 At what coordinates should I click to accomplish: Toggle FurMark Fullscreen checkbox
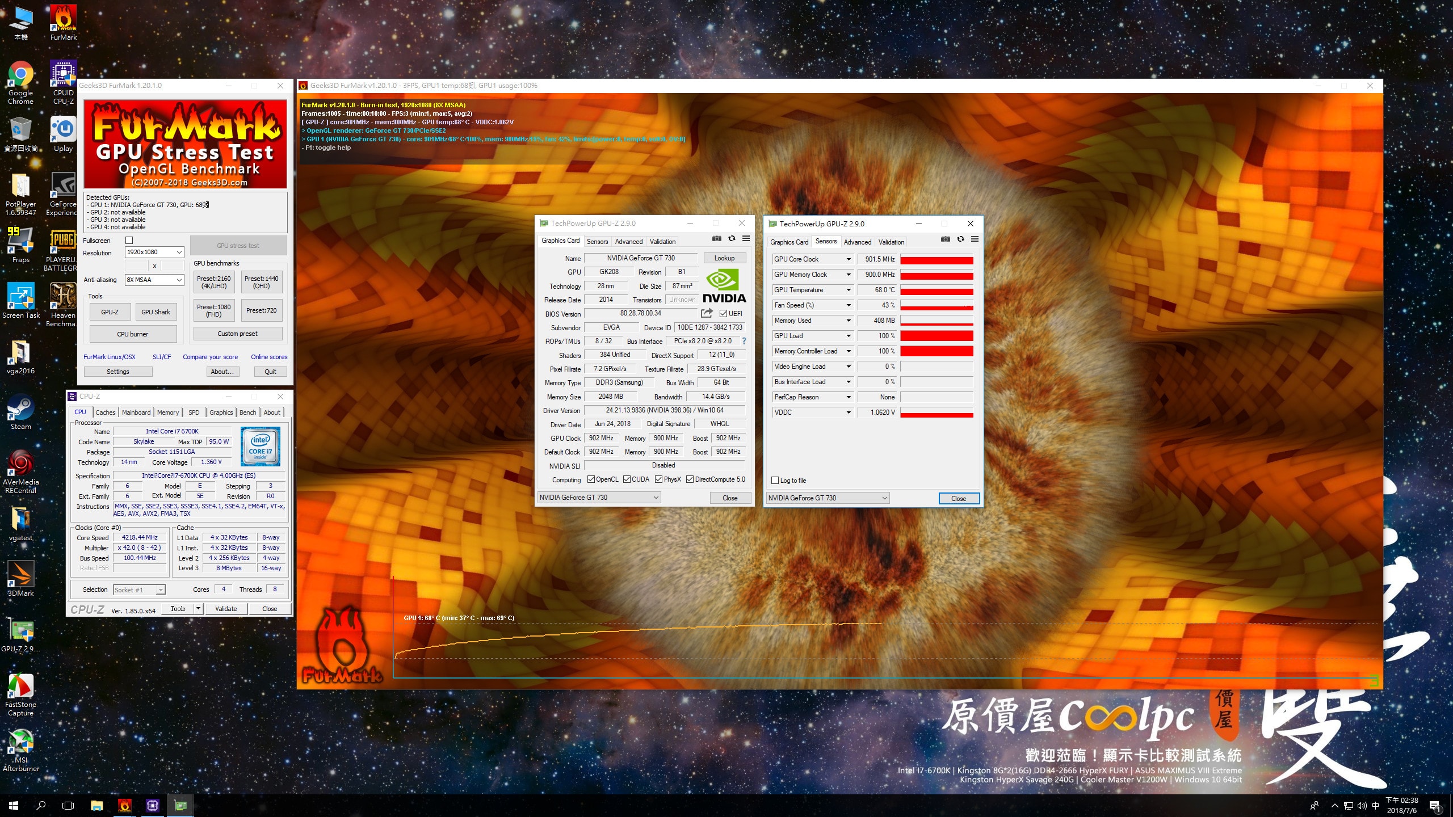[x=129, y=241]
